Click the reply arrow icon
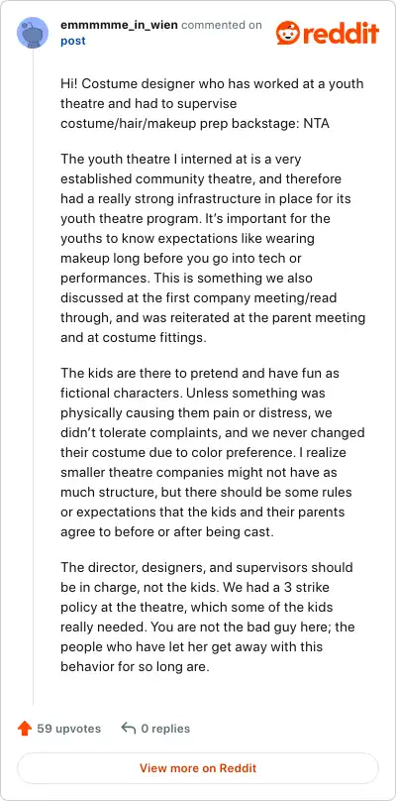 (x=128, y=728)
